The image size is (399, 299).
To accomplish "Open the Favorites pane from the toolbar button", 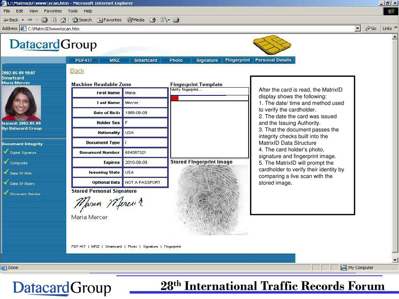I will pos(109,20).
